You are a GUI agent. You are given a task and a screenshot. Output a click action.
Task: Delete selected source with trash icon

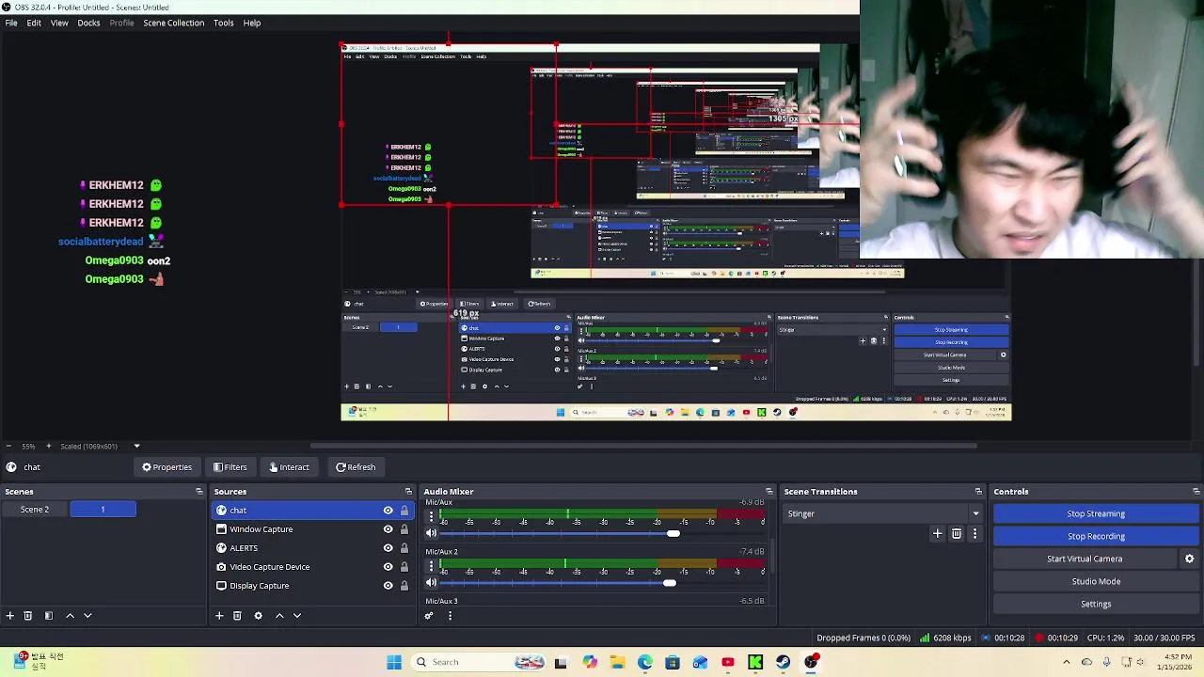pyautogui.click(x=237, y=616)
